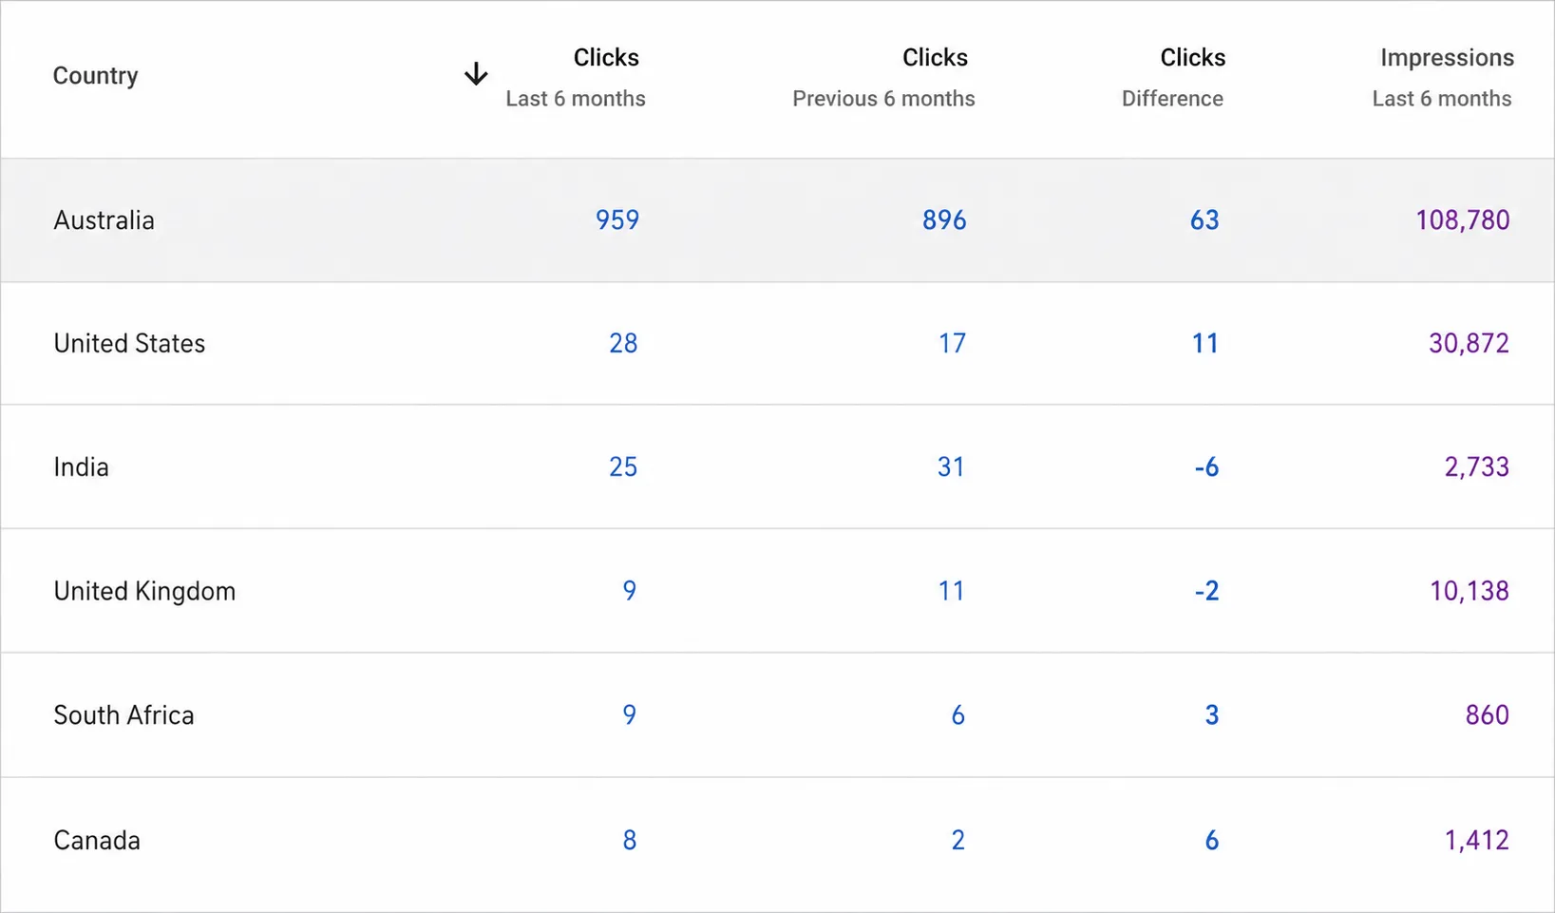Viewport: 1555px width, 913px height.
Task: Click United Kingdom's 9 clicks value
Action: pyautogui.click(x=630, y=591)
